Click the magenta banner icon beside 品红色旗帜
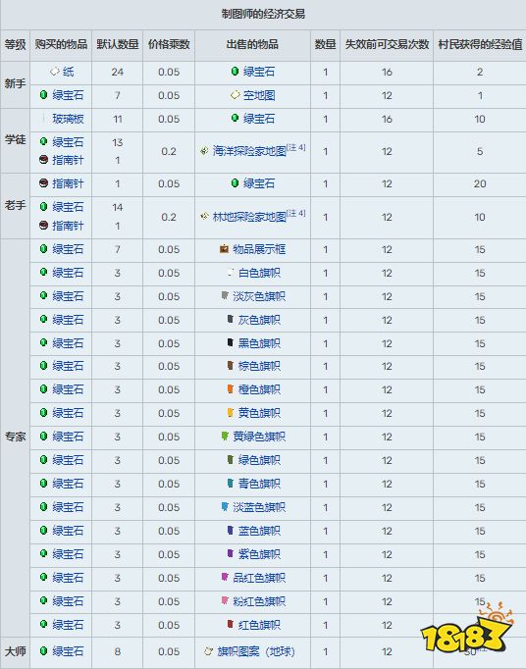This screenshot has width=526, height=669. click(225, 577)
